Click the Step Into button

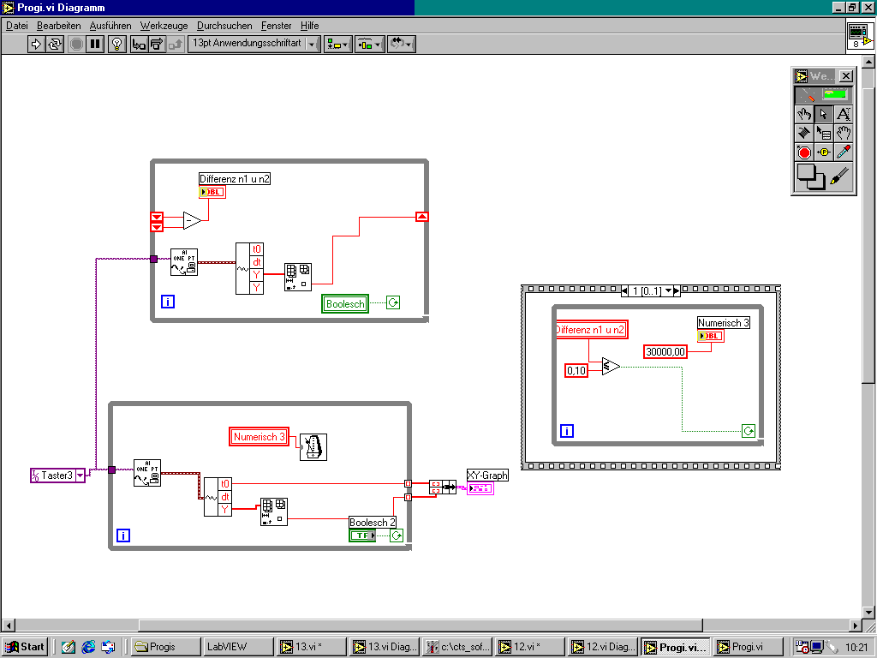coord(139,44)
